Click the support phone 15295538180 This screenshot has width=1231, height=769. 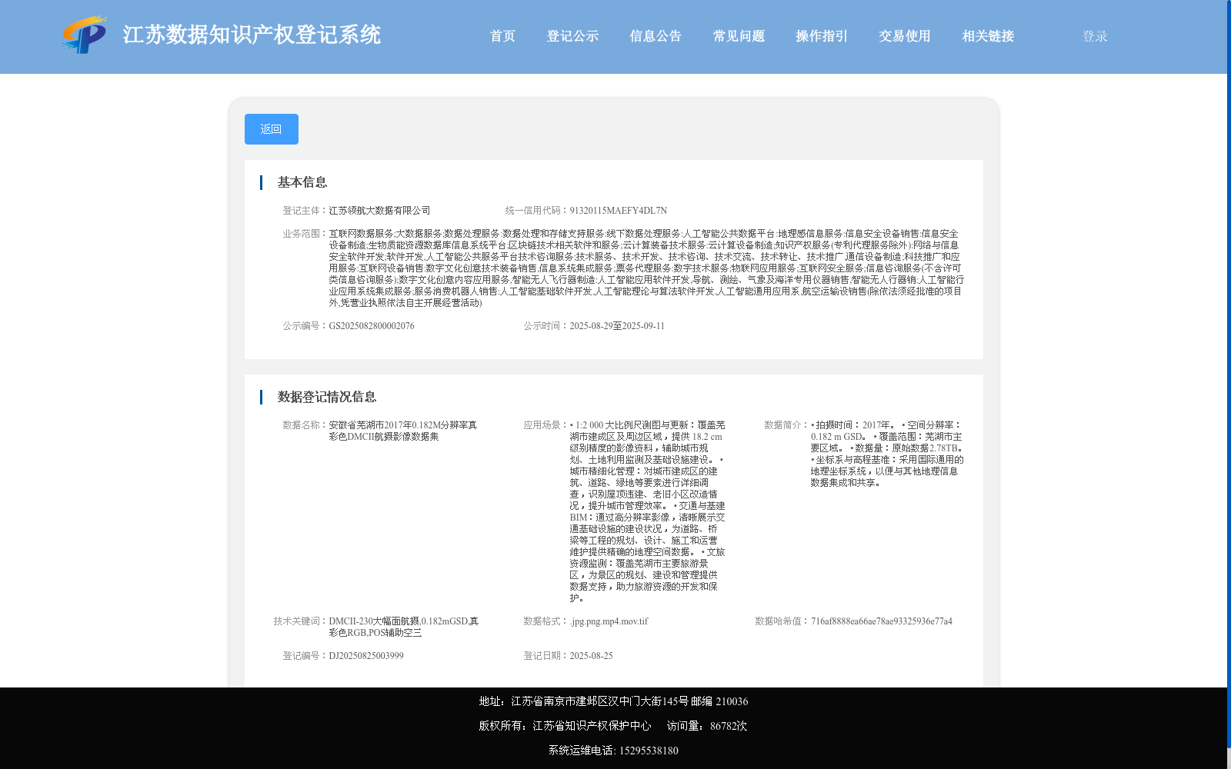pyautogui.click(x=649, y=751)
